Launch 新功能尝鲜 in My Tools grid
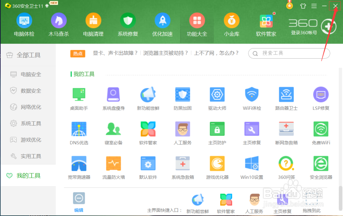Viewport: 343px width, 216px height. pyautogui.click(x=148, y=99)
